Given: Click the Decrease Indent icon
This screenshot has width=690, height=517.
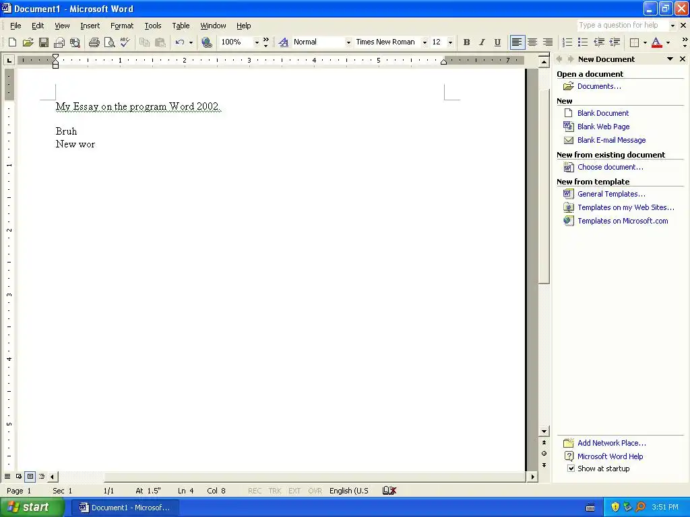Looking at the screenshot, I should click(x=599, y=42).
